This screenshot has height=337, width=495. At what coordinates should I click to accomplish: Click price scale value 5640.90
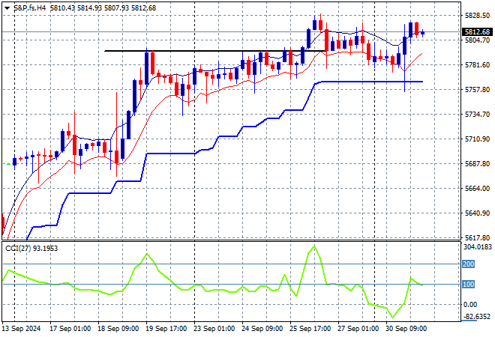[477, 213]
